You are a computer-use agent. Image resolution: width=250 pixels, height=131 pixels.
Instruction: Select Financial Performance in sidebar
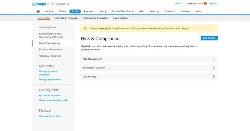(x=50, y=50)
